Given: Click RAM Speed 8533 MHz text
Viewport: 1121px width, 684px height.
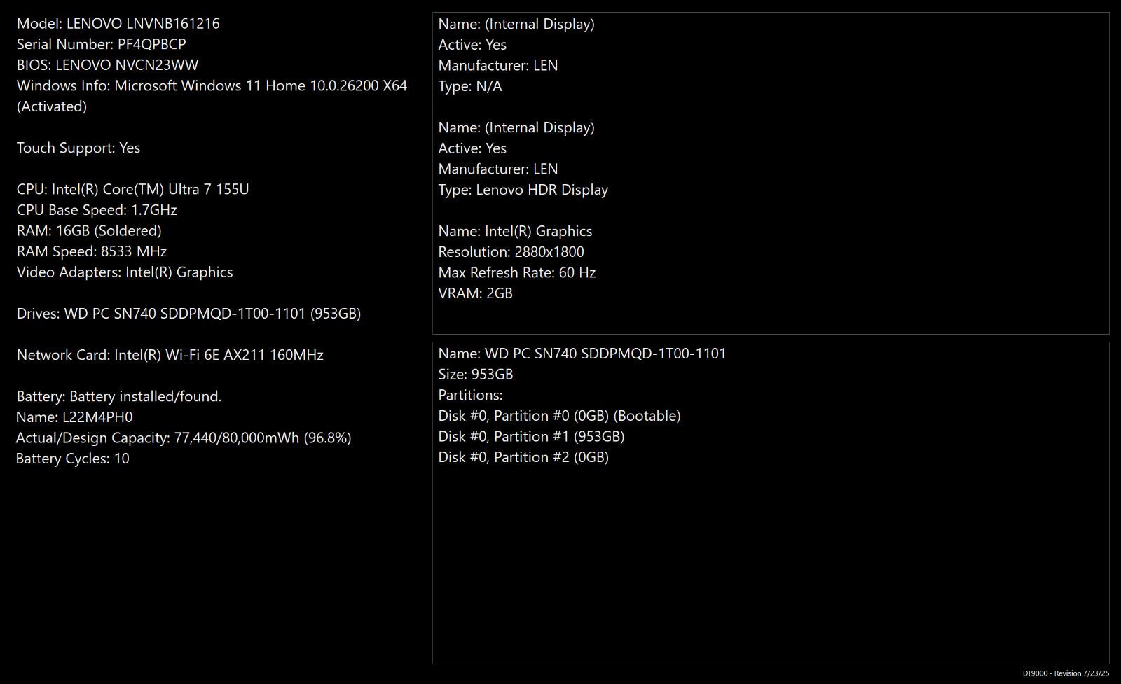Looking at the screenshot, I should click(92, 251).
